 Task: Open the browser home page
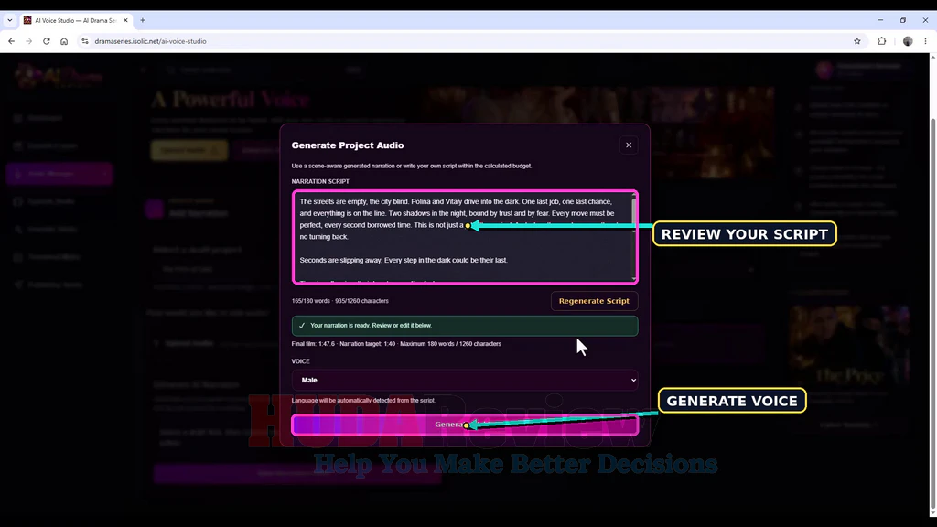(64, 41)
